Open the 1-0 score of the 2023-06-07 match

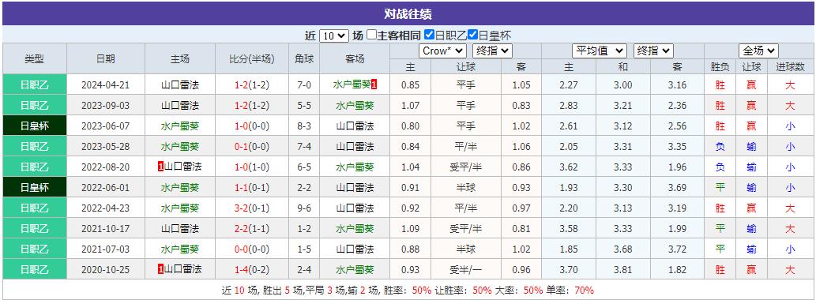(x=242, y=126)
